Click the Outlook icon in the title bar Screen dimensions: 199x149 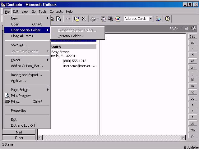pos(3,5)
